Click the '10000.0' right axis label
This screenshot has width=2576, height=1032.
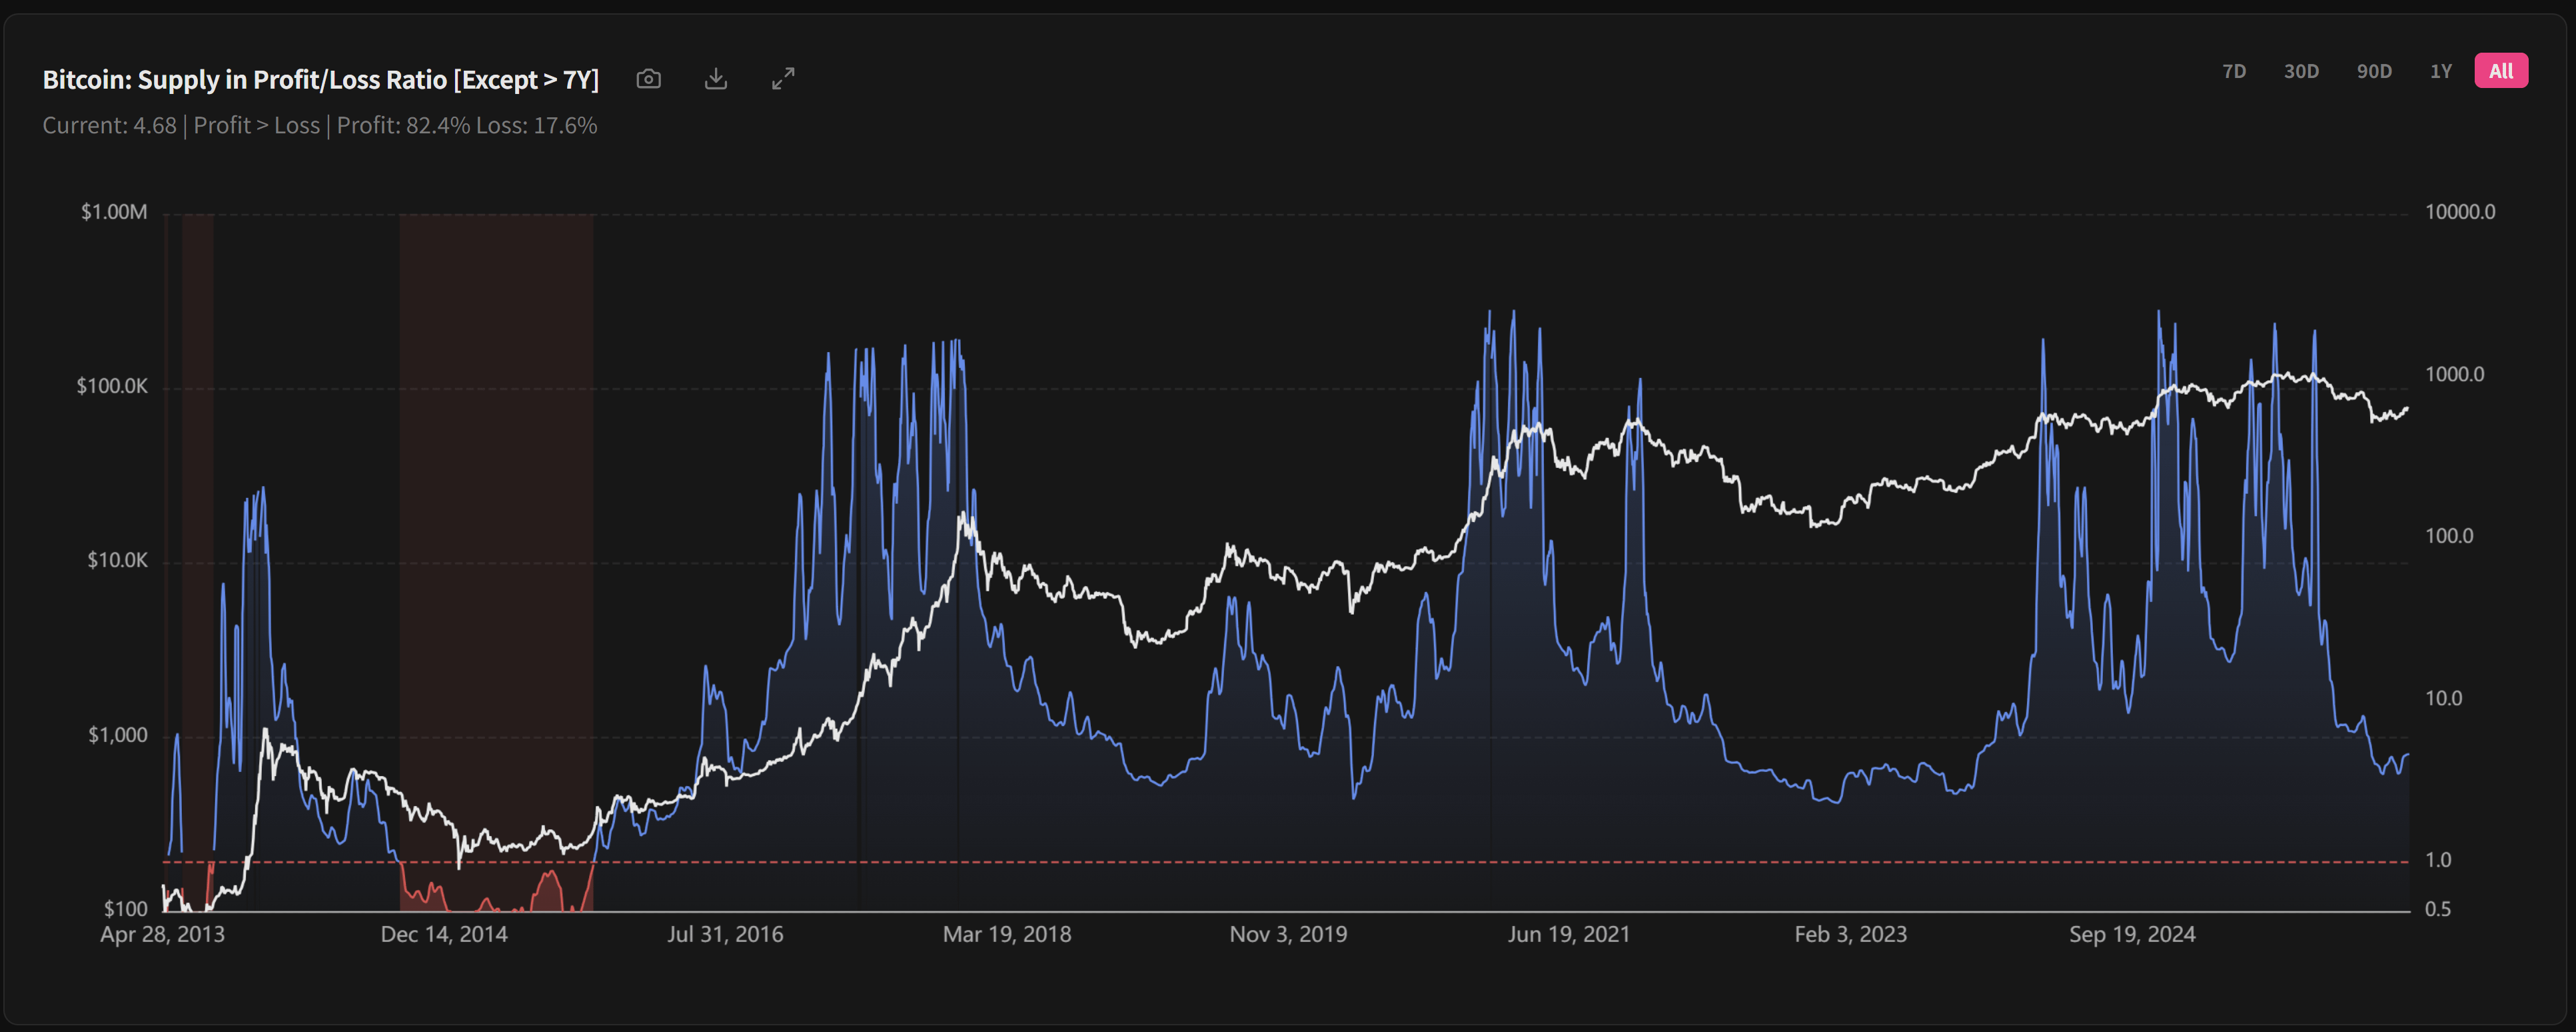pyautogui.click(x=2460, y=212)
